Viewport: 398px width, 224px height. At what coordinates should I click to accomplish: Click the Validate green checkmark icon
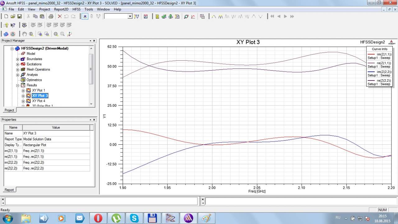tap(164, 16)
